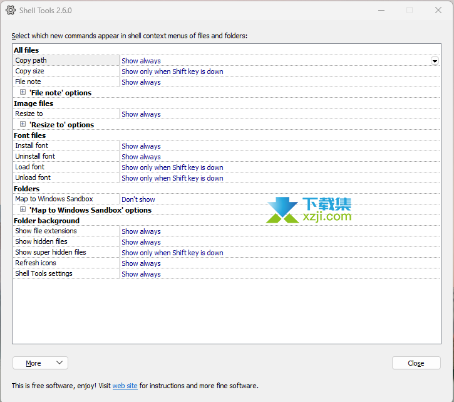
Task: Select the Map to Windows Sandbox row
Action: [x=227, y=199]
